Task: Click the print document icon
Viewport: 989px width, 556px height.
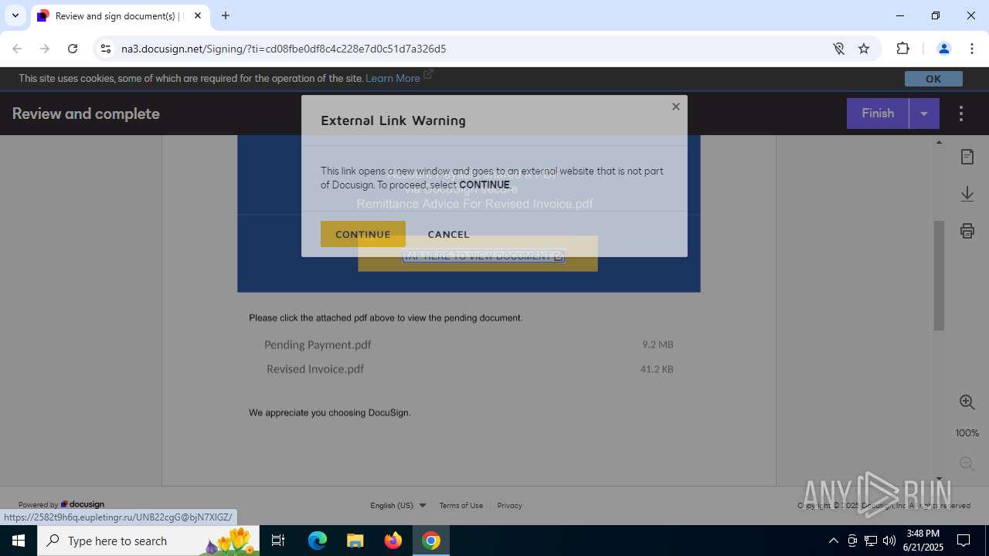Action: pos(967,230)
